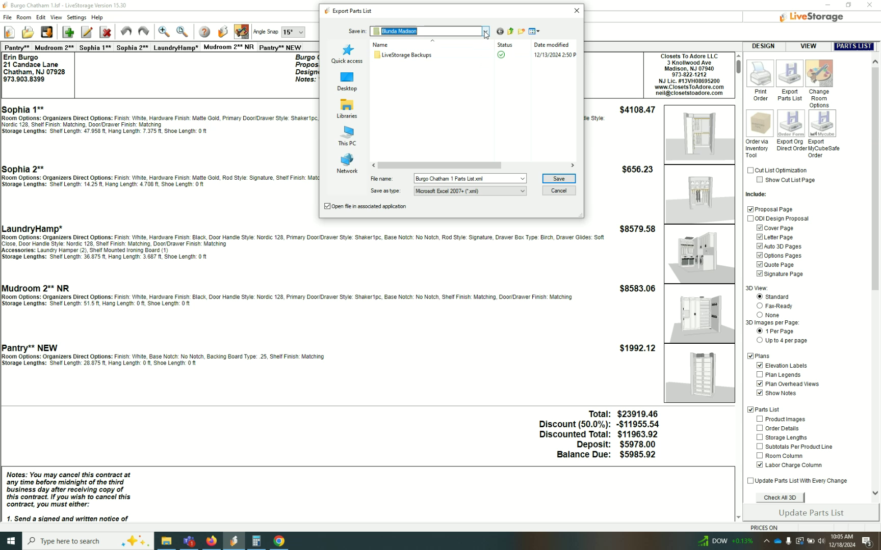
Task: Click the Export Parts List icon
Action: click(x=790, y=73)
